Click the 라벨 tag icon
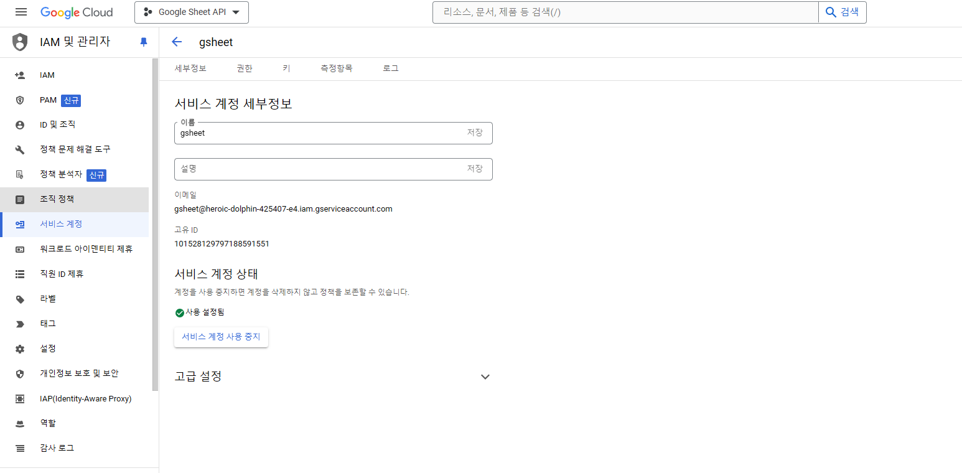This screenshot has width=962, height=473. click(x=20, y=299)
